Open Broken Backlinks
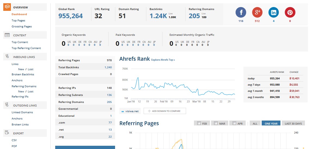This screenshot has height=149, width=312. pyautogui.click(x=23, y=74)
